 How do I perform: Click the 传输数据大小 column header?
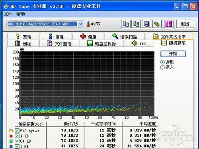[x=31, y=124]
